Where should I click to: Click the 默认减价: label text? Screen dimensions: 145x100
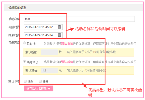32,71
